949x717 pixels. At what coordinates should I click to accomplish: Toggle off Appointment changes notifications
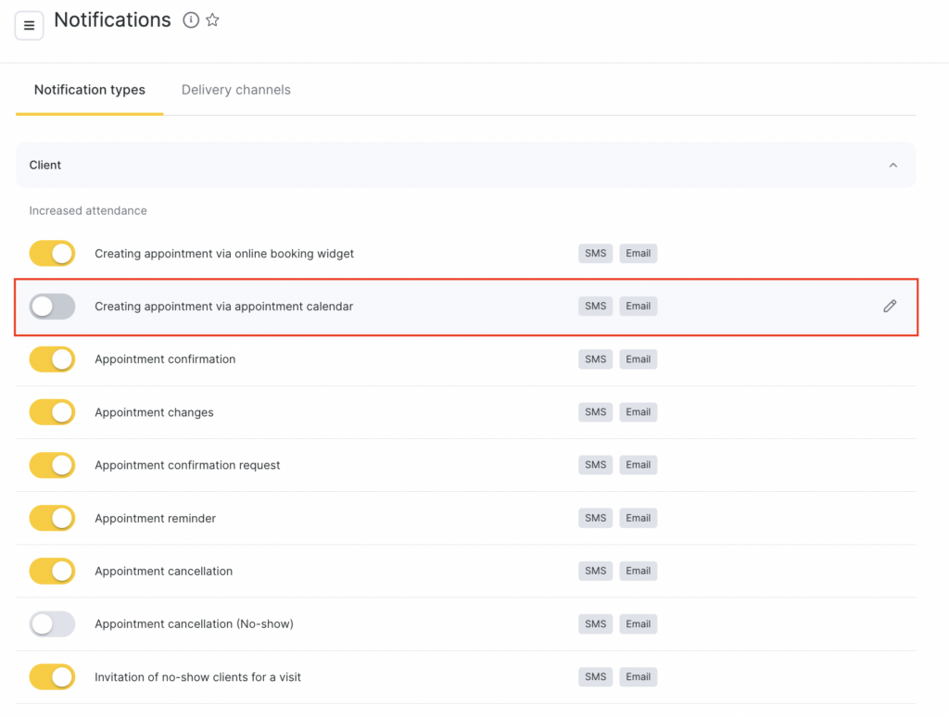tap(52, 412)
